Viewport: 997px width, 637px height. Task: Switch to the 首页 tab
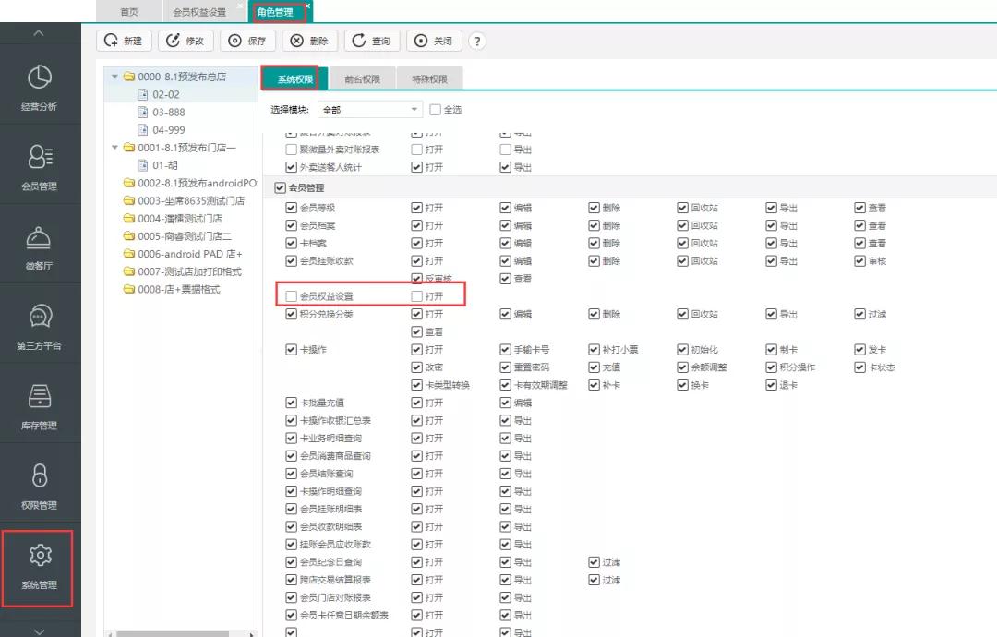point(128,12)
